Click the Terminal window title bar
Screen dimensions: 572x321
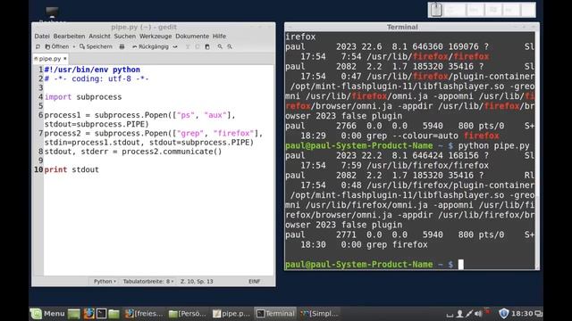[x=411, y=27]
